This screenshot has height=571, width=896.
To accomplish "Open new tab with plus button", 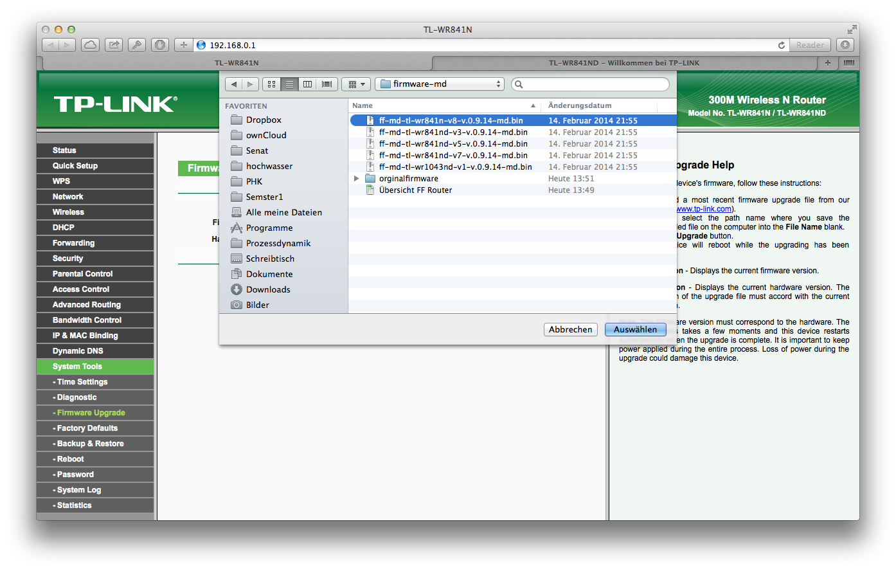I will 828,63.
